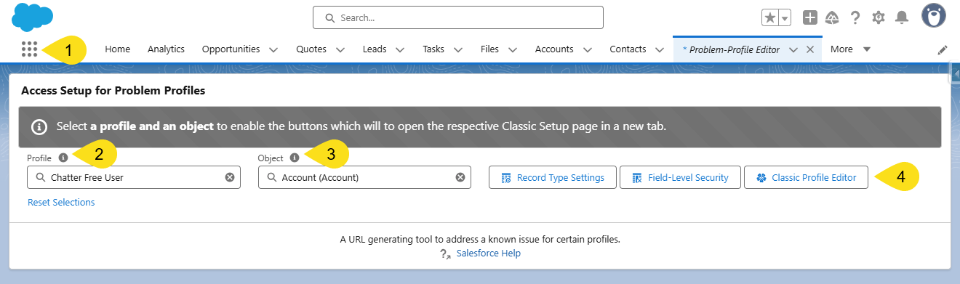Viewport: 960px width, 284px height.
Task: View notifications bell
Action: (902, 17)
